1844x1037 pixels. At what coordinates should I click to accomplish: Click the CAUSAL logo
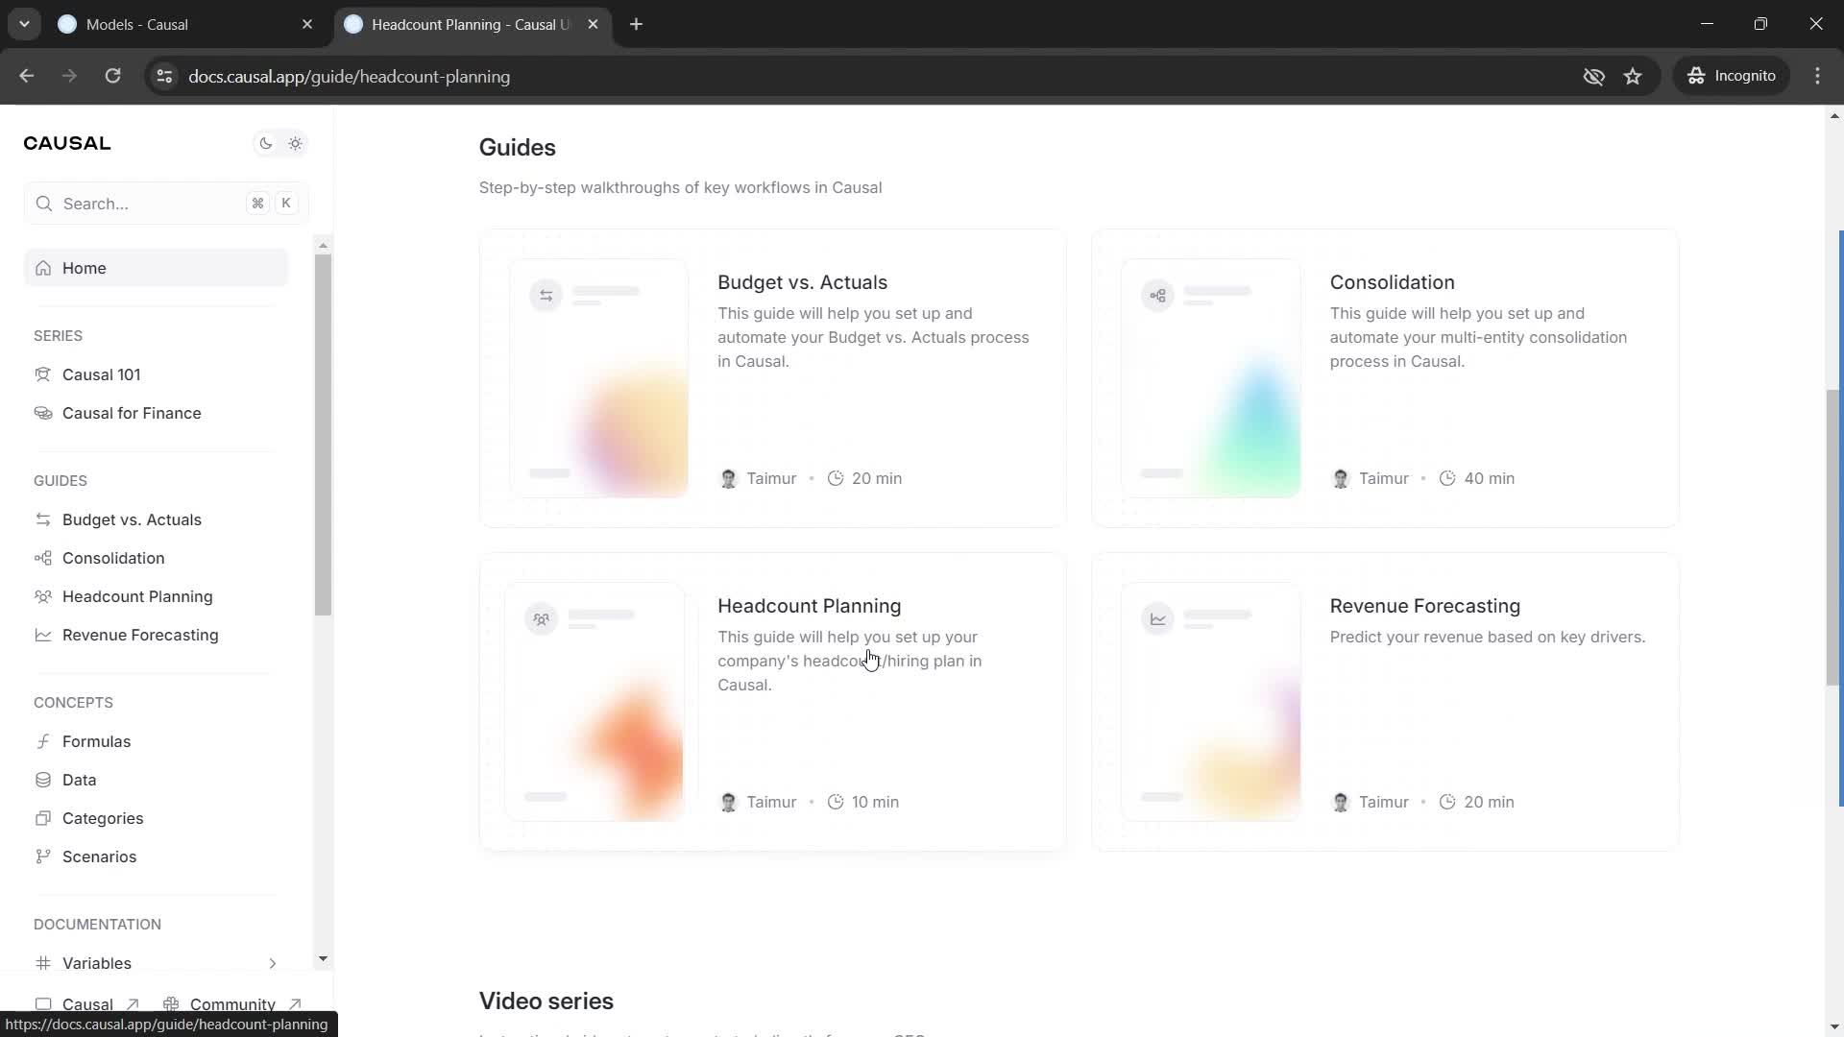67,143
